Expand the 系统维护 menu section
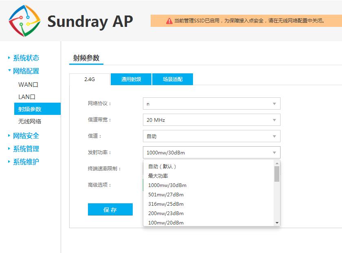Viewport: 342px width, 253px height. [x=26, y=162]
